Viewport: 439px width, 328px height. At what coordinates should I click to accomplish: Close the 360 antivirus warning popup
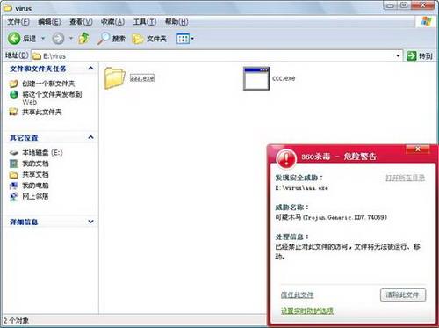point(418,149)
